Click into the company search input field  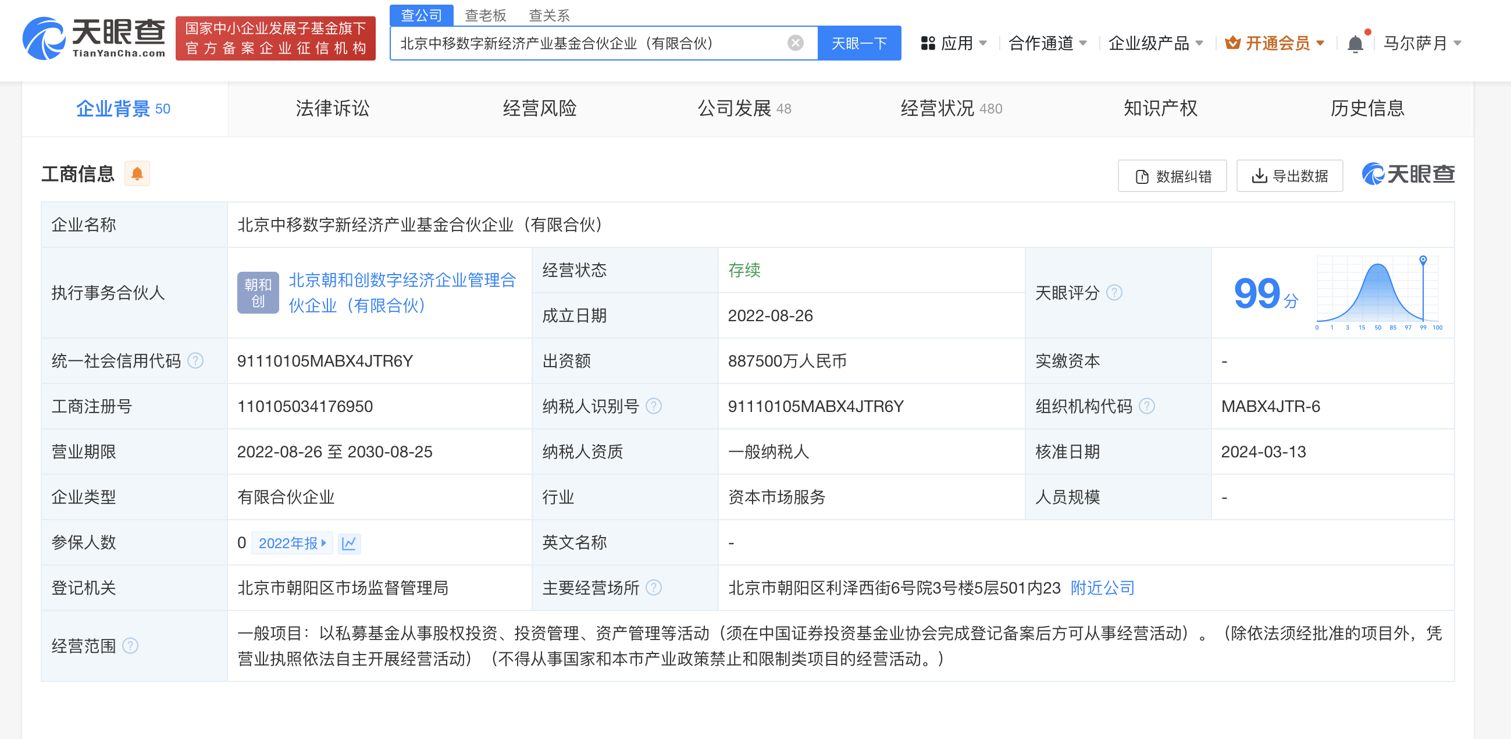pyautogui.click(x=587, y=44)
